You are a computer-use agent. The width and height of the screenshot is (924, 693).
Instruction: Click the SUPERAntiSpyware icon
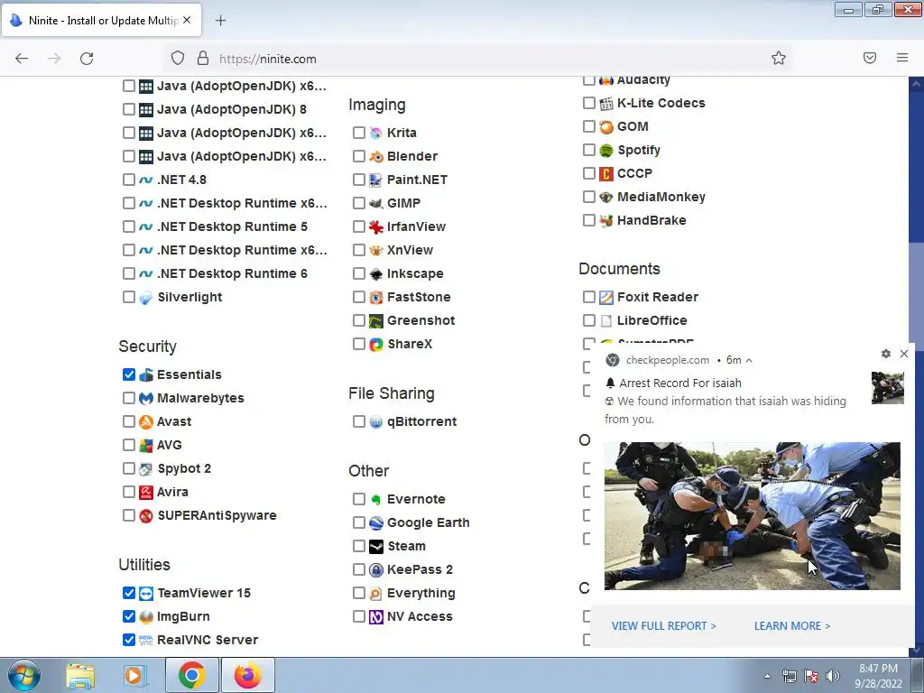point(146,515)
